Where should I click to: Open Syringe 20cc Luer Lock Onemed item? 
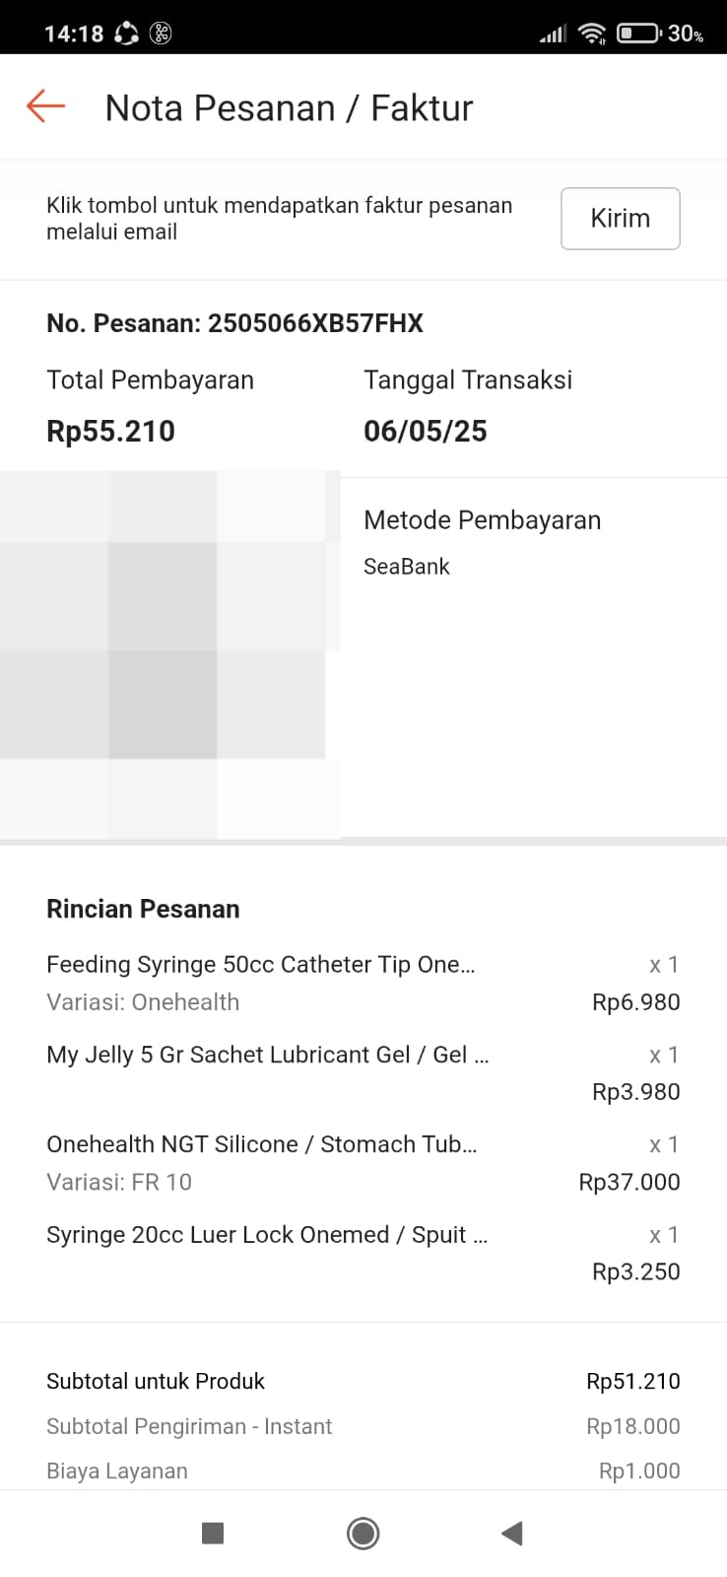[x=266, y=1235]
